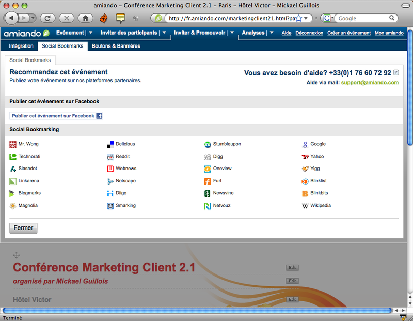Log out via Déconnexion link
This screenshot has height=321, width=413.
(x=309, y=33)
